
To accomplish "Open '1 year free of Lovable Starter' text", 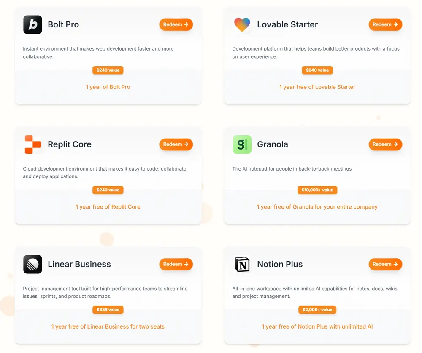I will [x=317, y=87].
